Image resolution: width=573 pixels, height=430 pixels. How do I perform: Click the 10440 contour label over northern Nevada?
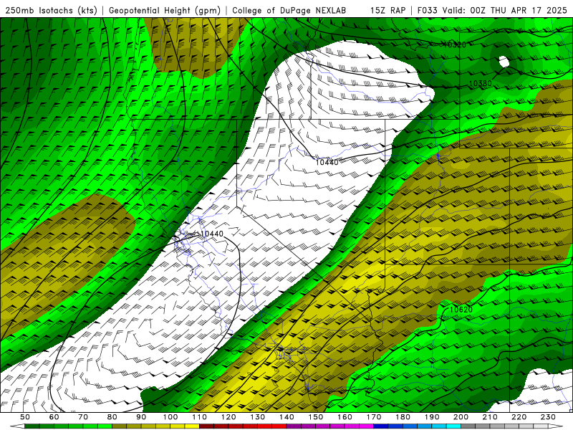click(x=327, y=162)
